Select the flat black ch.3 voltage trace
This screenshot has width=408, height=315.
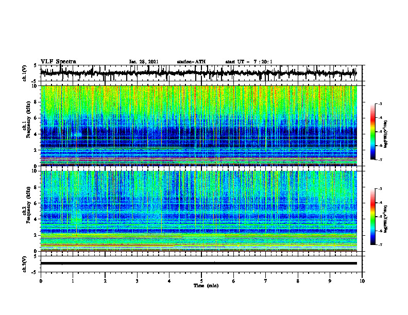click(198, 264)
